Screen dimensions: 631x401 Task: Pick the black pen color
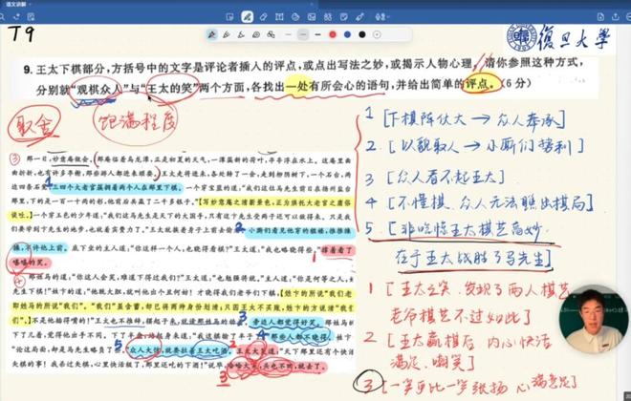click(x=362, y=34)
